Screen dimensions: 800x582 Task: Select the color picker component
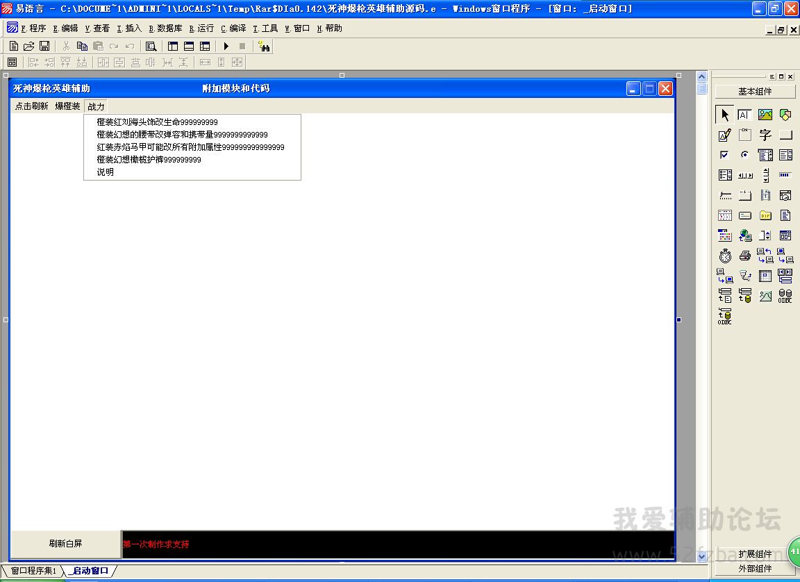pos(725,235)
